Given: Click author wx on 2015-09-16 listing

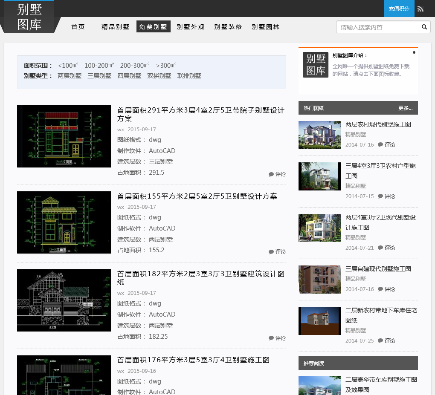Looking at the screenshot, I should (x=120, y=371).
